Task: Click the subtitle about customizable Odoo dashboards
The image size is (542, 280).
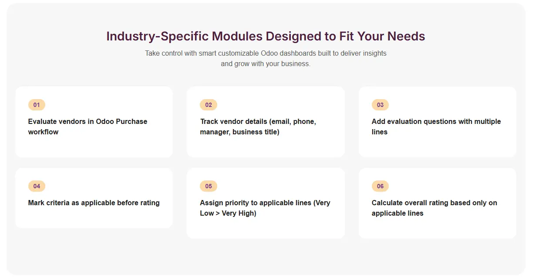Action: pyautogui.click(x=266, y=58)
